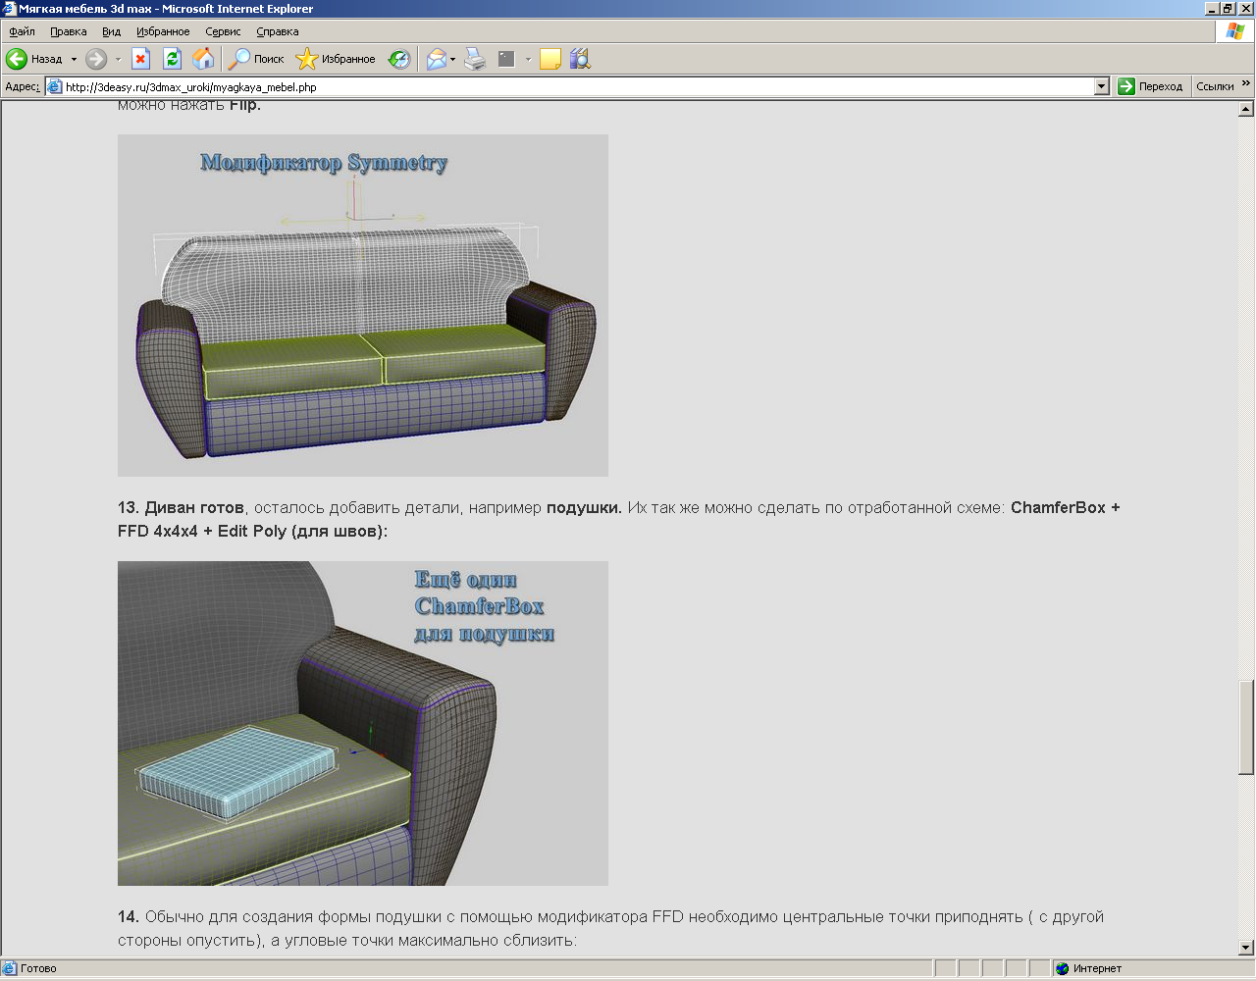Click the Интернет zone globe icon
Image resolution: width=1256 pixels, height=981 pixels.
click(x=1062, y=968)
